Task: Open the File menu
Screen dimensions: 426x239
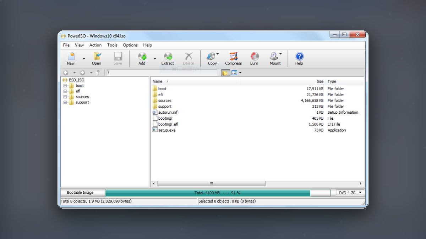Action: pyautogui.click(x=66, y=45)
